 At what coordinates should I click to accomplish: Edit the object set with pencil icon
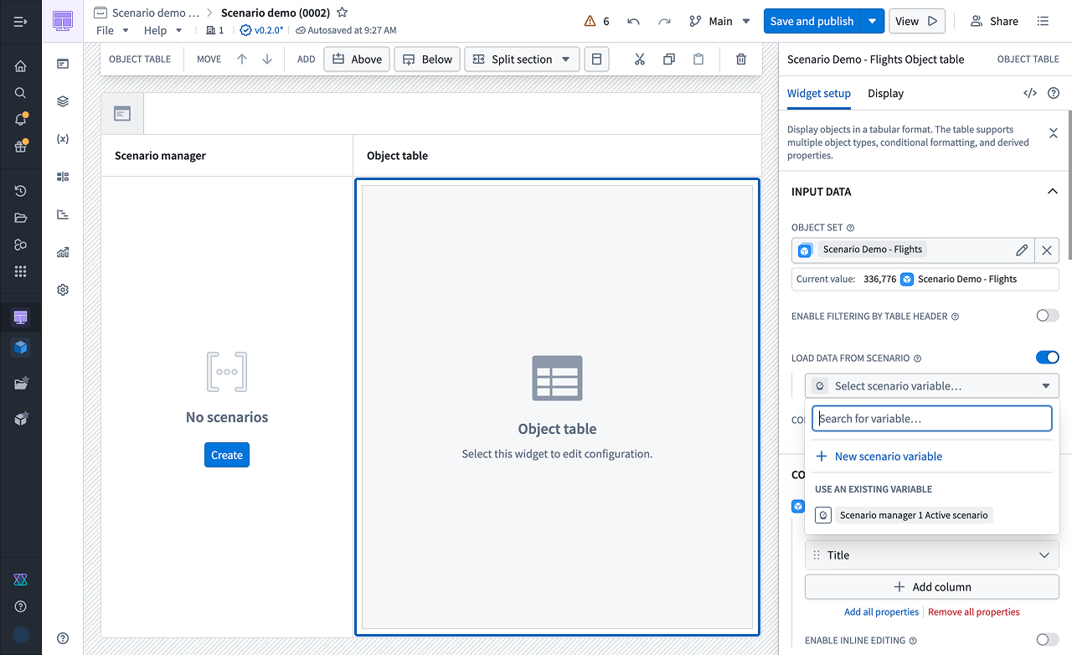pyautogui.click(x=1022, y=250)
